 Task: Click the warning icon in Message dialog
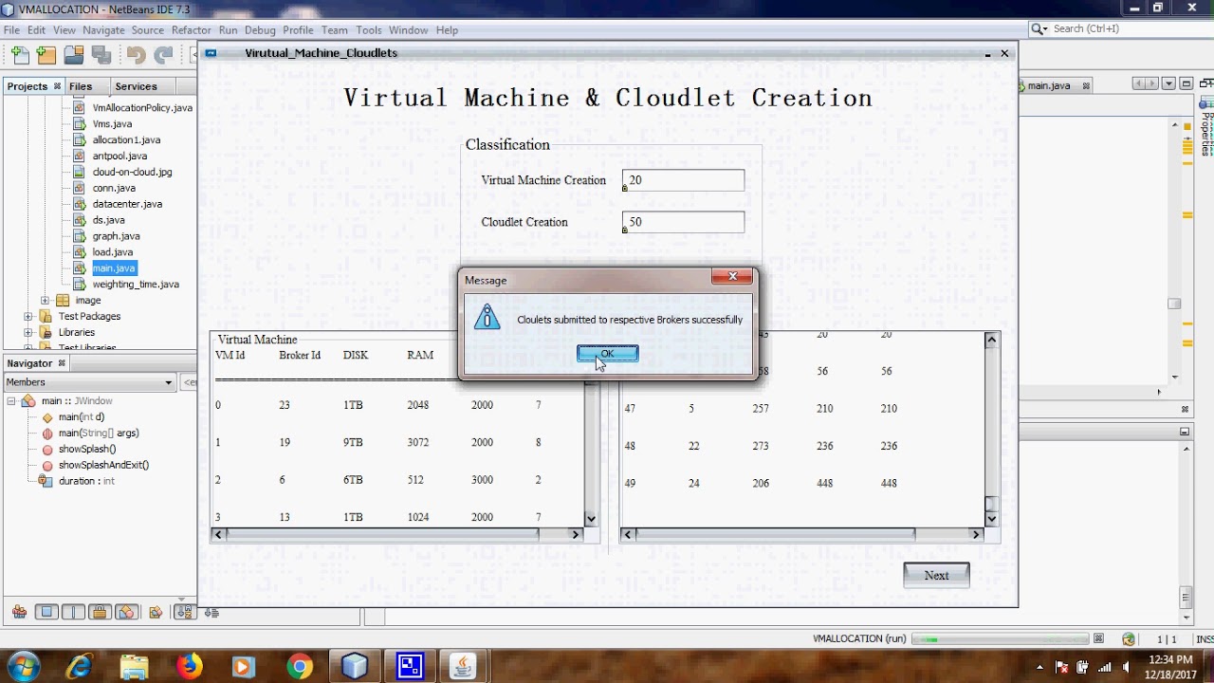487,318
